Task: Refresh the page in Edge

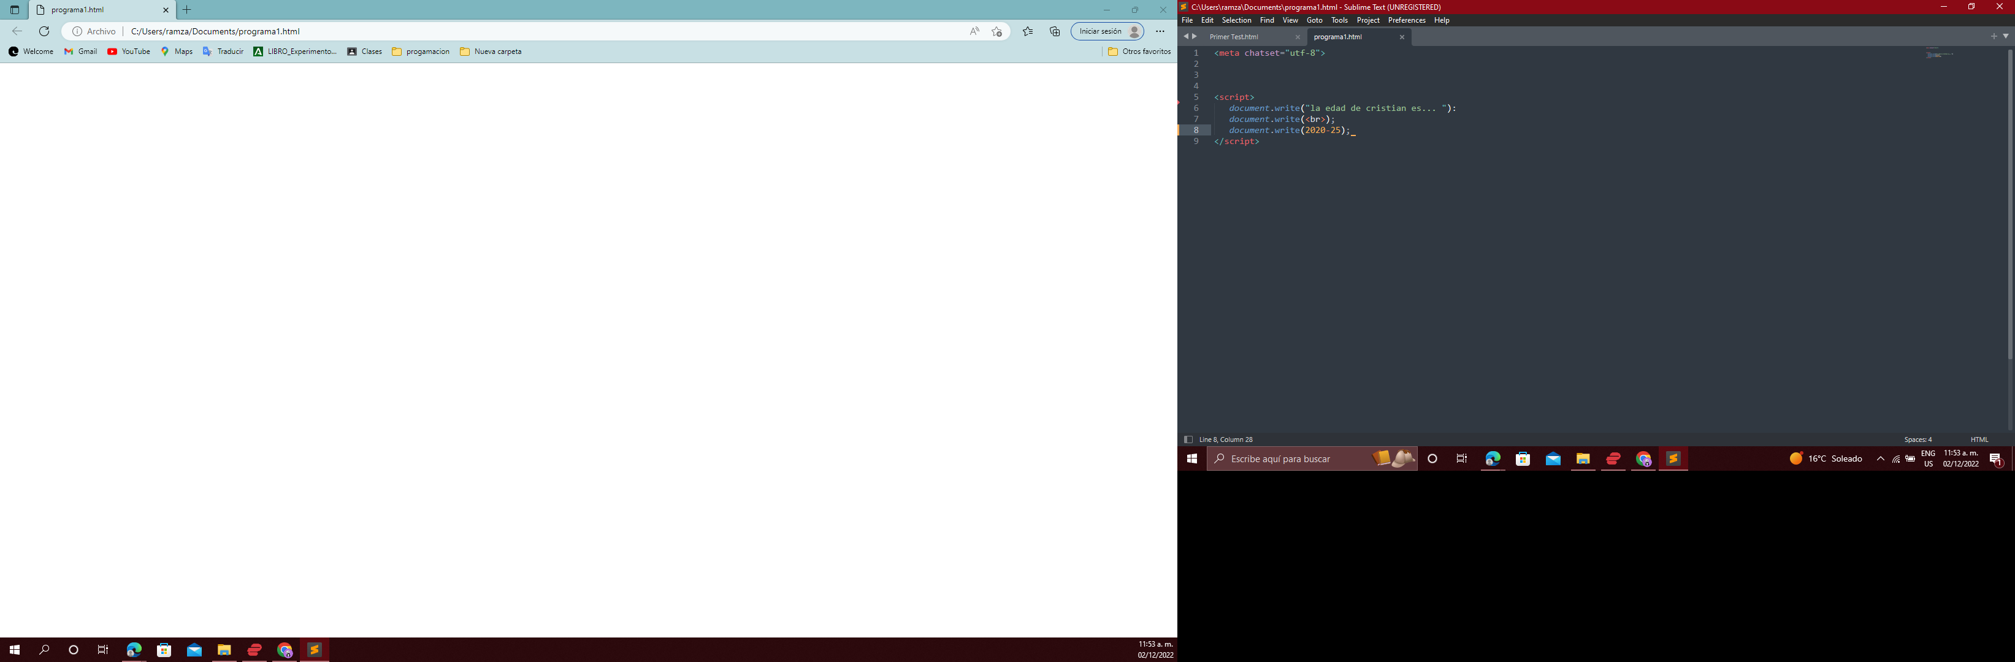Action: tap(44, 31)
